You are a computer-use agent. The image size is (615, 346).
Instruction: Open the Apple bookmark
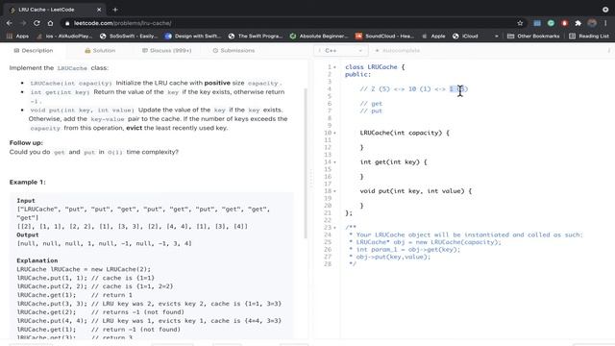pyautogui.click(x=433, y=37)
